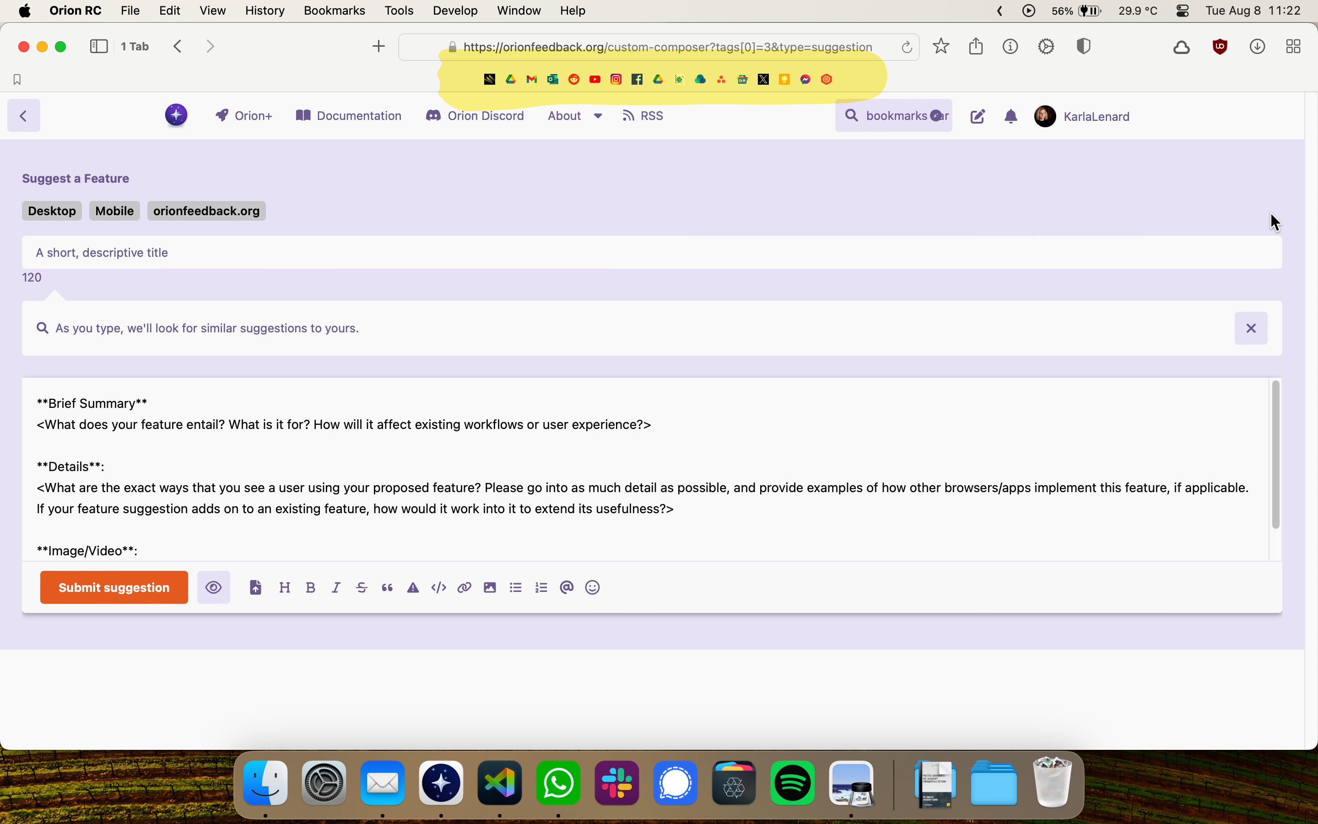Click the editor's vertical scrollbar
The image size is (1318, 824).
coord(1275,455)
